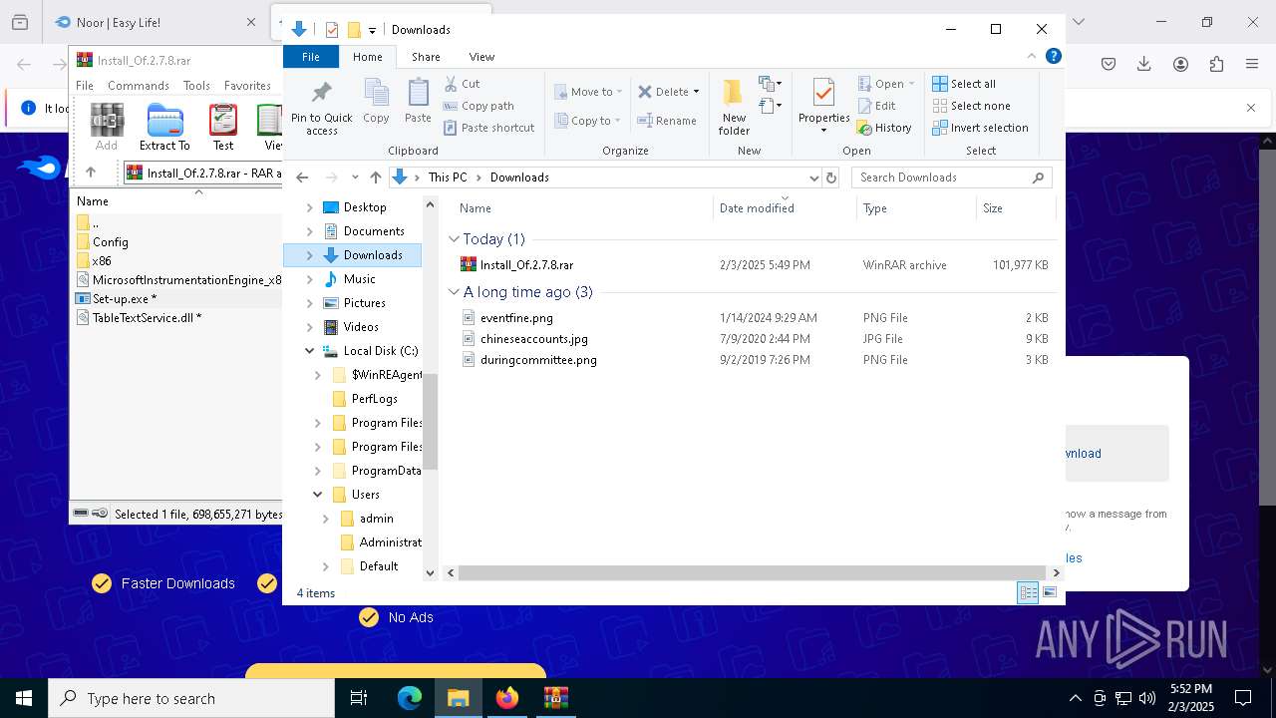Click Paste shortcut in ribbon
1276x718 pixels.
[x=488, y=128]
